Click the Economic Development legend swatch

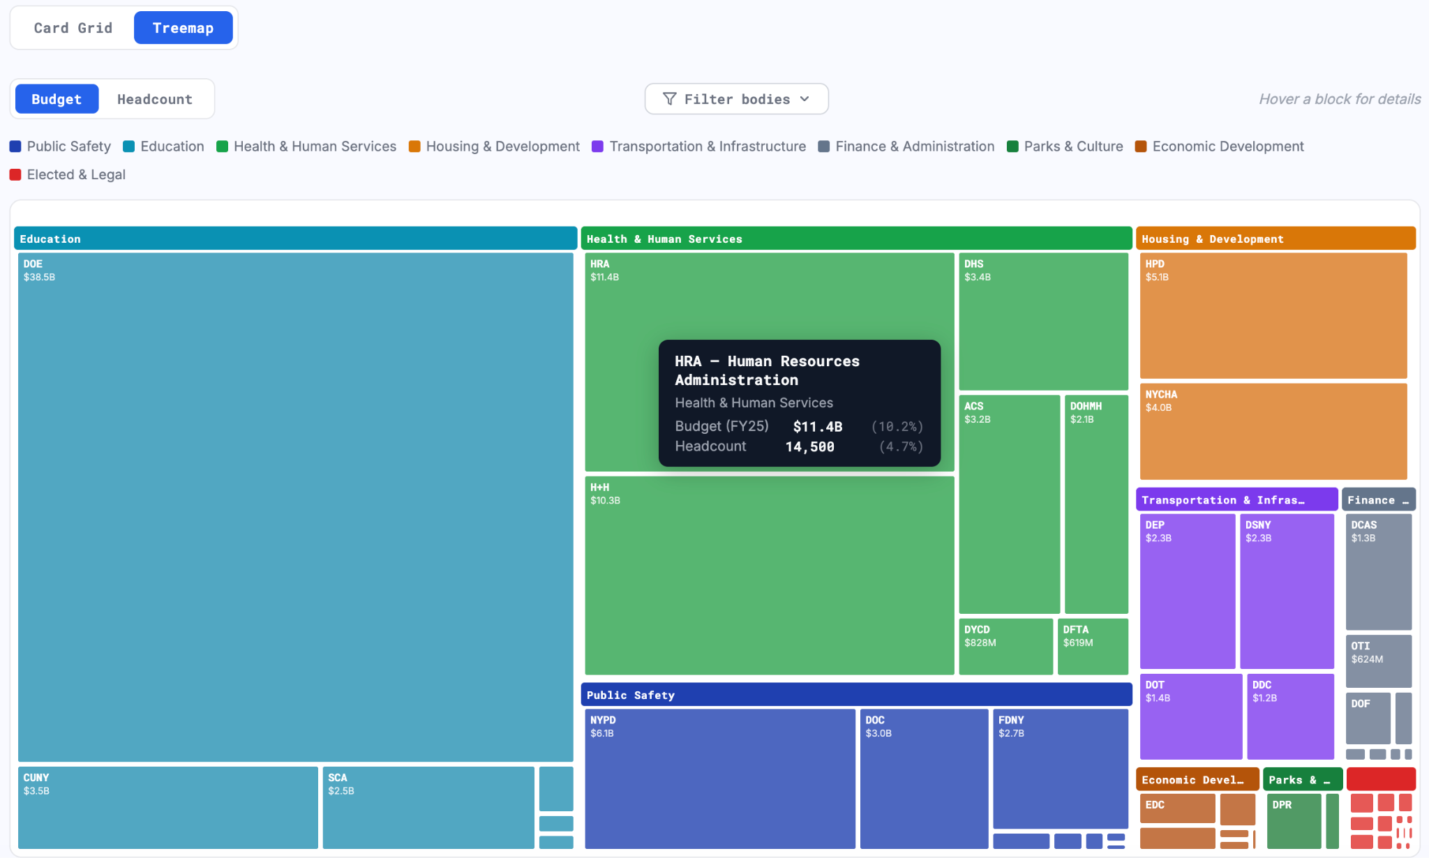point(1141,146)
